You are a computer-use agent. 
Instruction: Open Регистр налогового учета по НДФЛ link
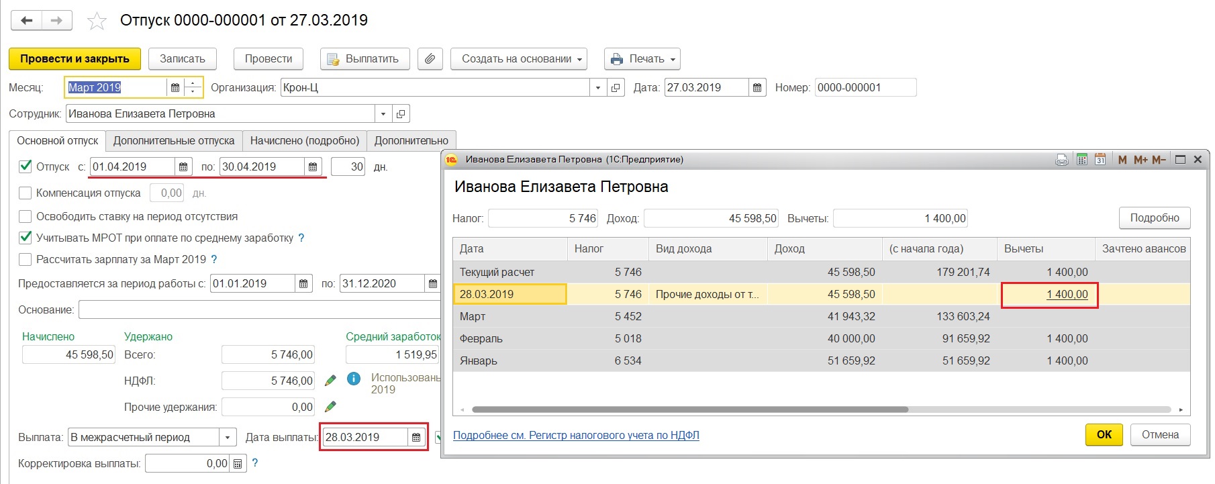click(x=576, y=436)
